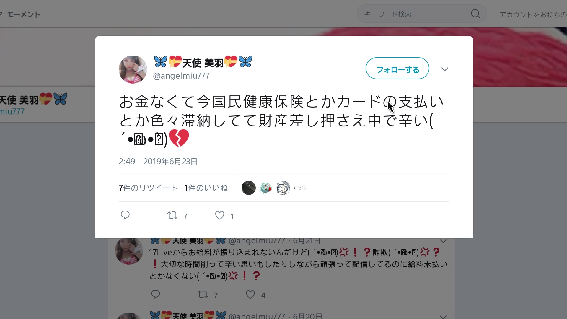
Task: Click the dark avatar among the retweeters
Action: [x=249, y=188]
